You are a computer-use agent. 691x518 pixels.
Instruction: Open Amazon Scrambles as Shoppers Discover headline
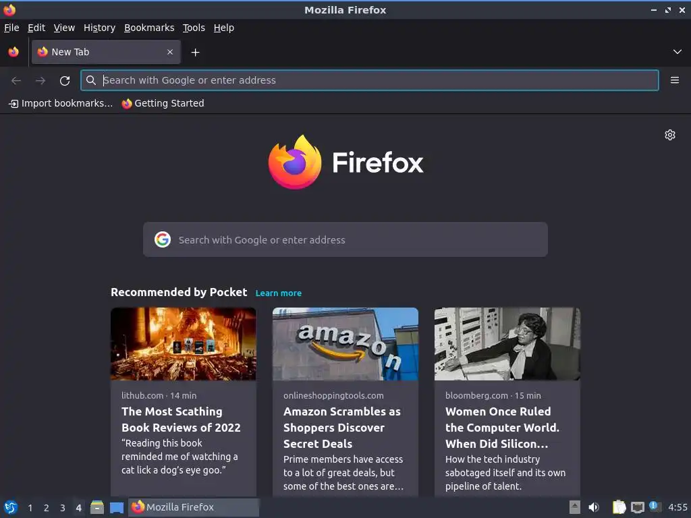pos(342,427)
